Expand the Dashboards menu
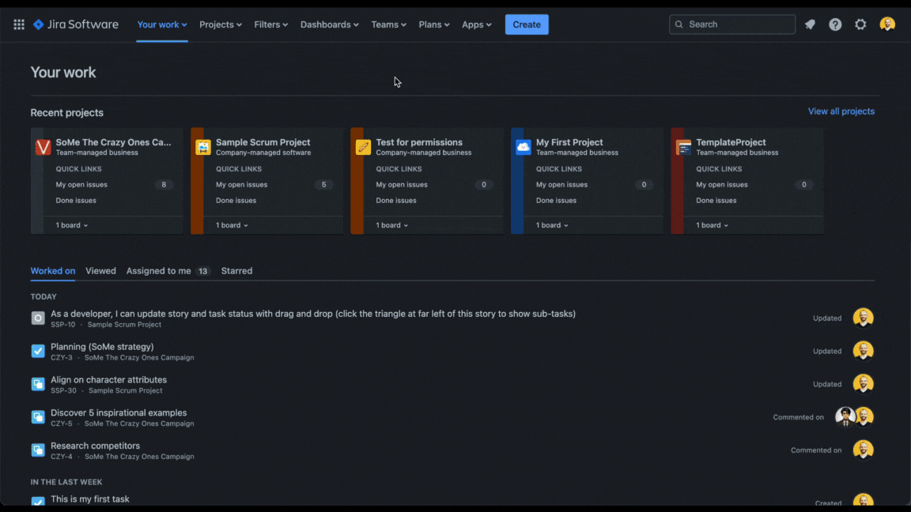The image size is (911, 512). [330, 24]
